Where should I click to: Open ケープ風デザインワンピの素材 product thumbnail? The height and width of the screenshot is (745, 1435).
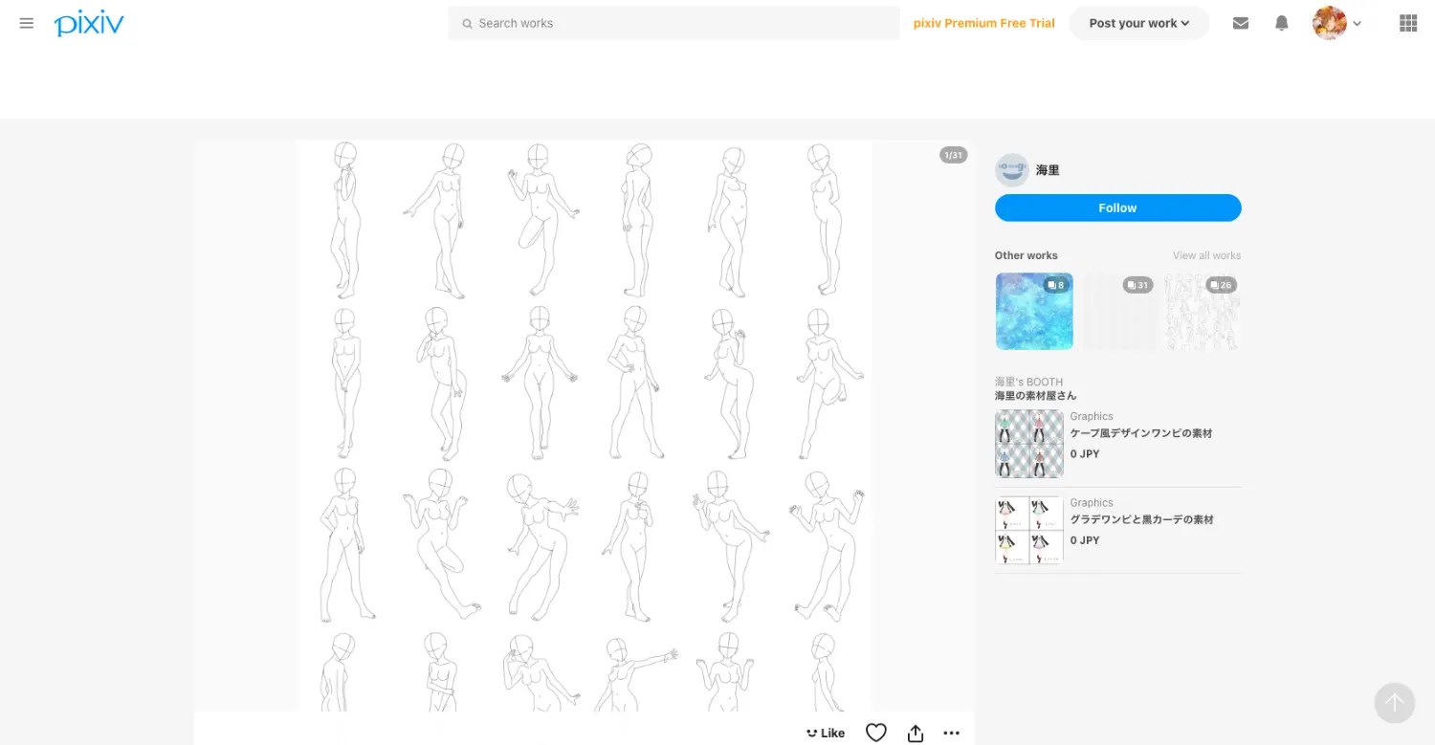point(1029,444)
